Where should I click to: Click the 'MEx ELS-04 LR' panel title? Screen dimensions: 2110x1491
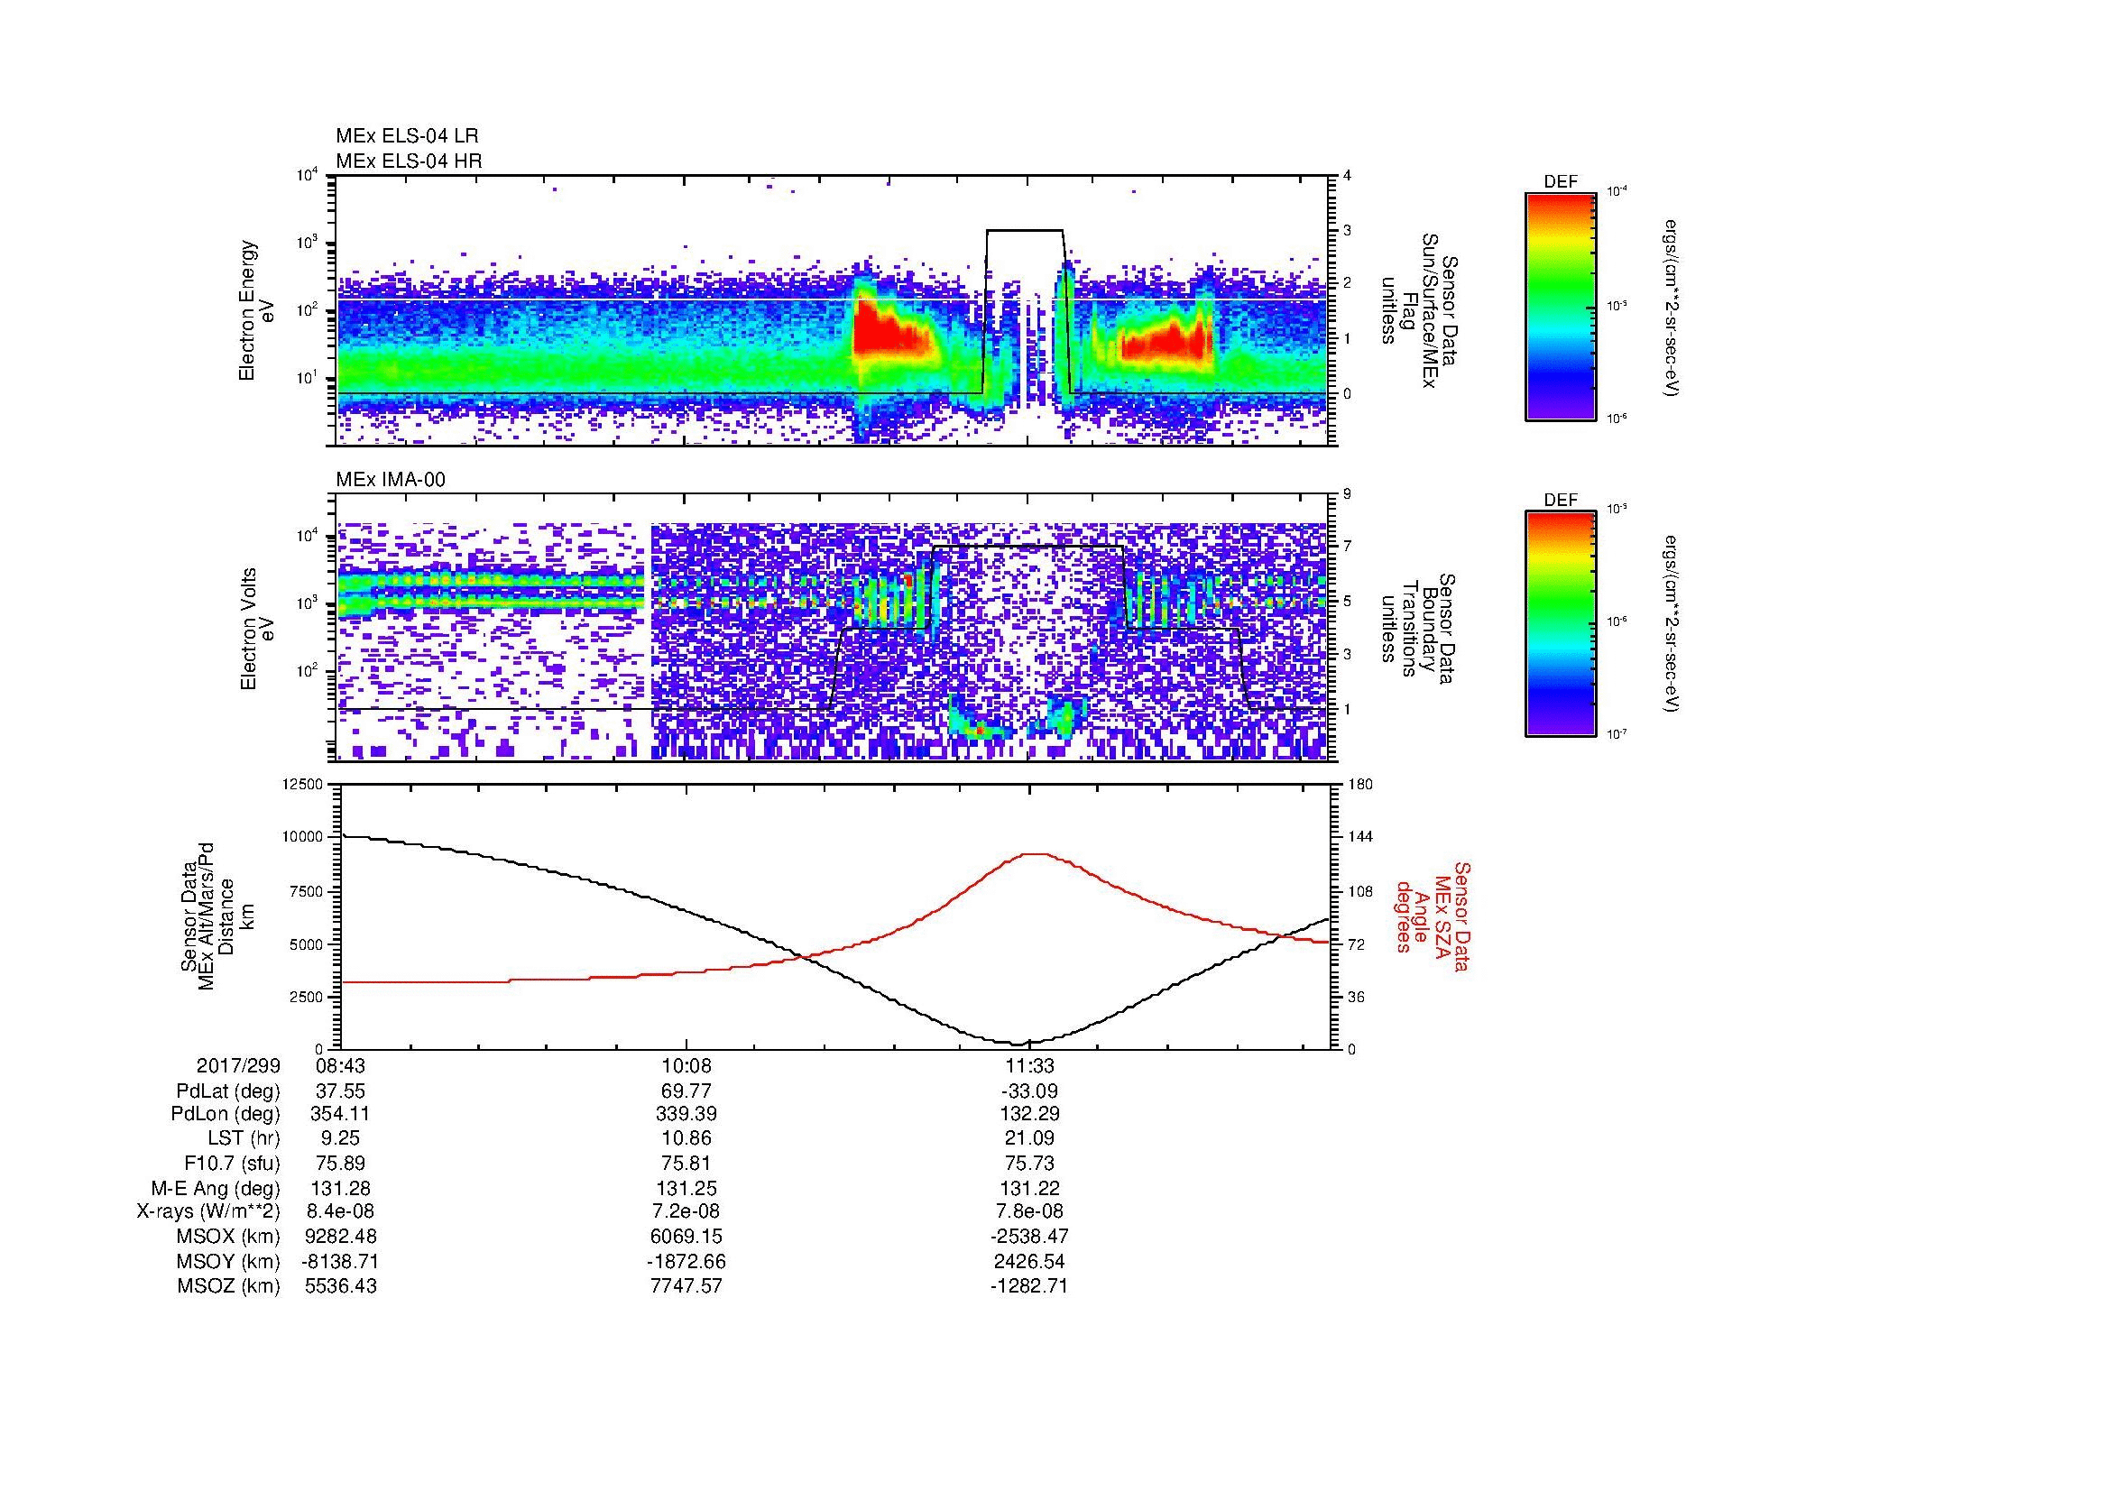click(x=407, y=136)
